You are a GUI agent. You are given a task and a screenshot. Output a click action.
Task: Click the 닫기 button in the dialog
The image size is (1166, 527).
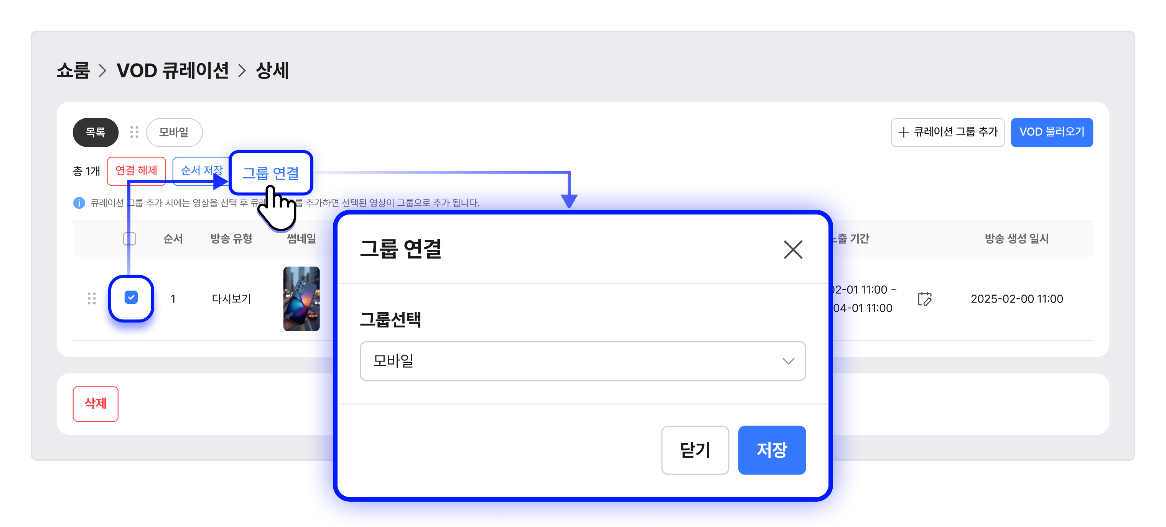tap(695, 450)
